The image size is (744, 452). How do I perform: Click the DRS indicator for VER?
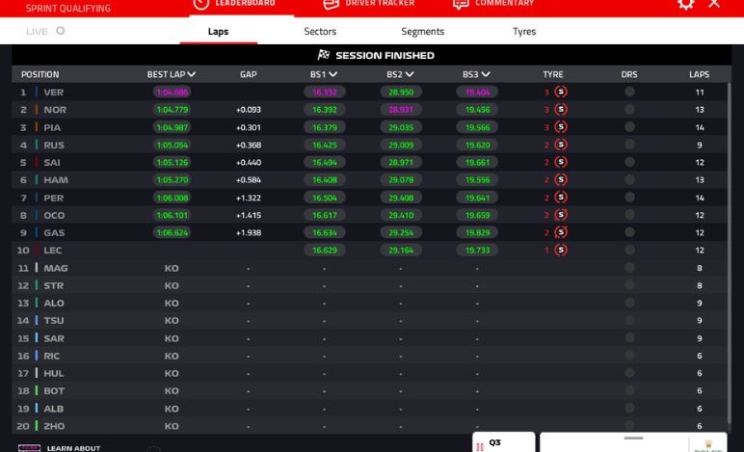[629, 93]
